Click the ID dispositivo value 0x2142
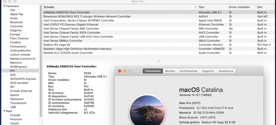Screen dimensions: 276x125 point(89,96)
